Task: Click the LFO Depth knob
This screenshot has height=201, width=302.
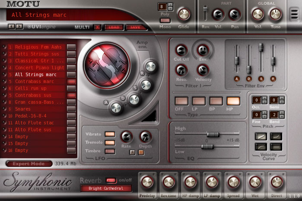Action: click(145, 137)
